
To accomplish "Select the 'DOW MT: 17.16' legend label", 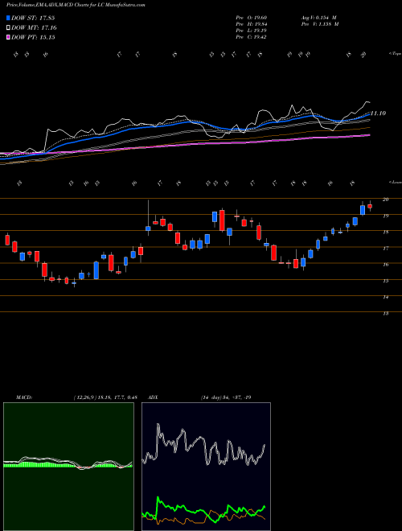I will tap(35, 28).
